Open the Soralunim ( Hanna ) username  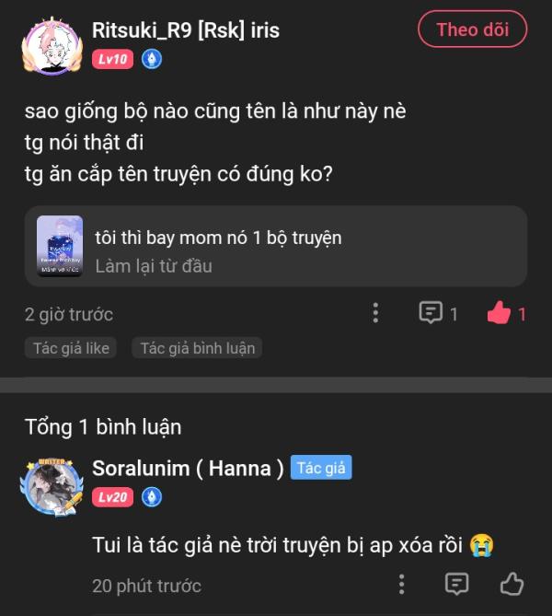(188, 468)
